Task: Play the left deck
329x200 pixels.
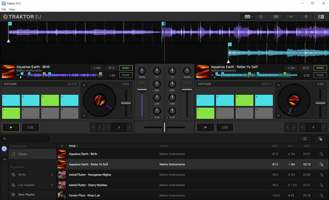Action: pyautogui.click(x=11, y=128)
